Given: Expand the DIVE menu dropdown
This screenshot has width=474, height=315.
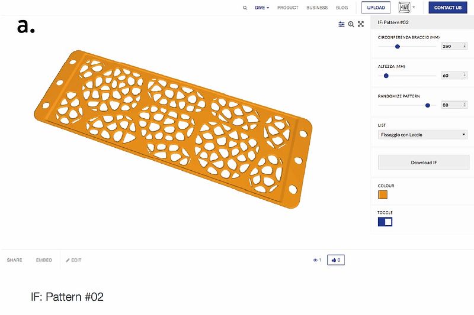Looking at the screenshot, I should [x=262, y=8].
